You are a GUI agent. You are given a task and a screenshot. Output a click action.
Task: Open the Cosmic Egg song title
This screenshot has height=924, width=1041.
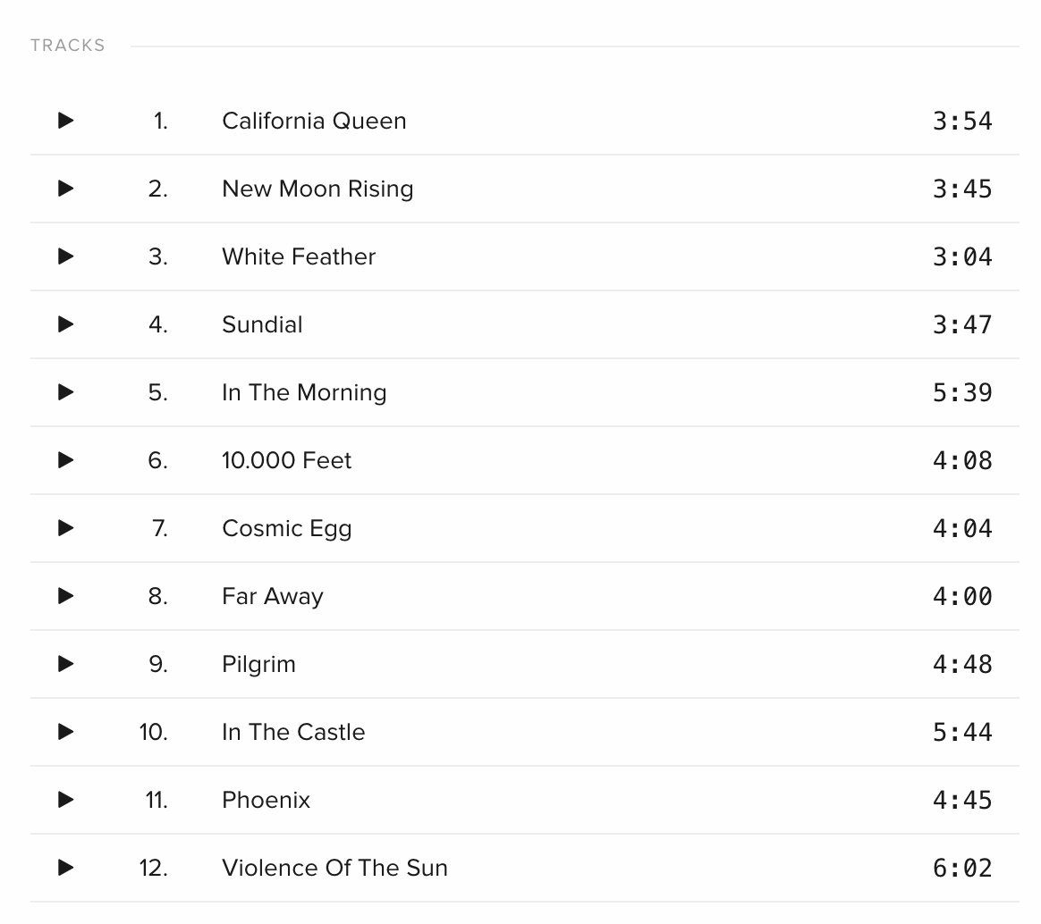(x=287, y=529)
